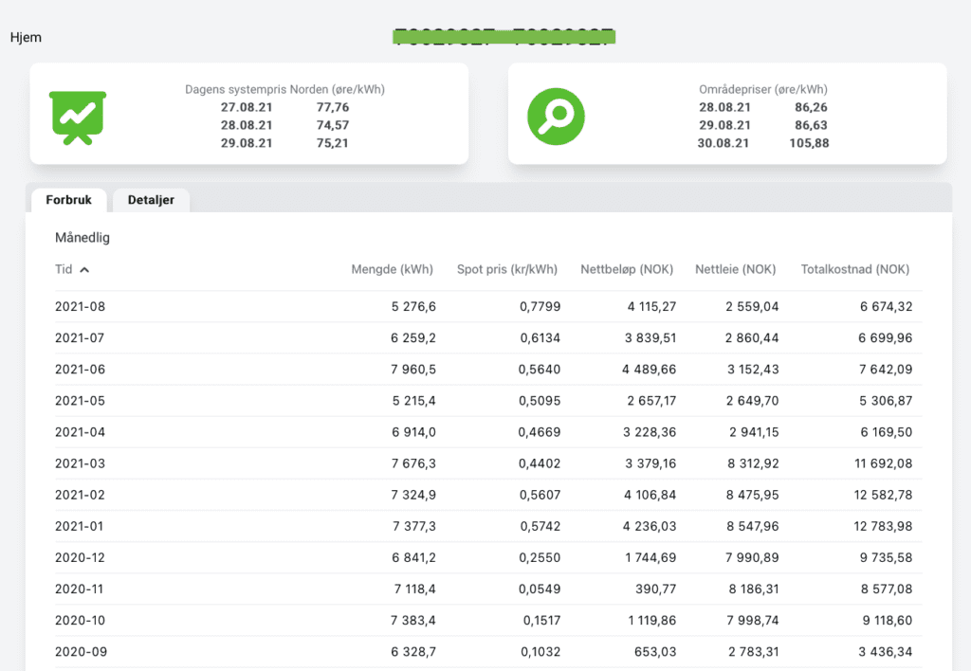Image resolution: width=971 pixels, height=671 pixels.
Task: Click spot price 0,6134
Action: [540, 338]
